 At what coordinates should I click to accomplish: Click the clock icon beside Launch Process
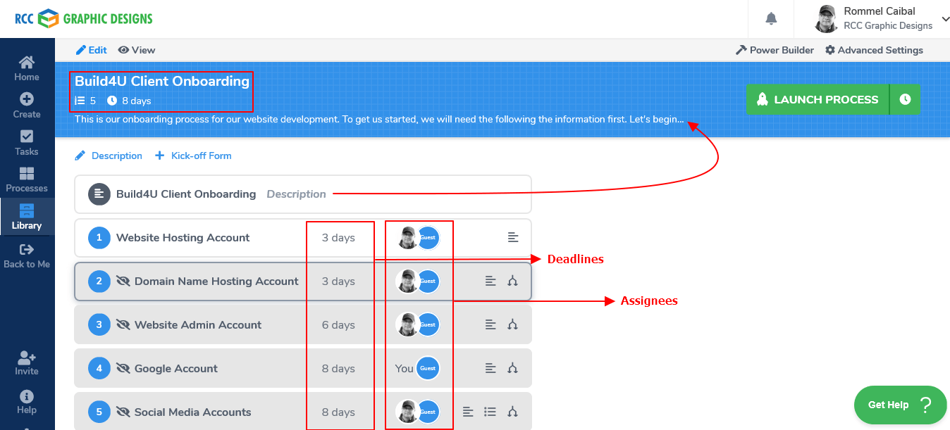click(x=905, y=99)
